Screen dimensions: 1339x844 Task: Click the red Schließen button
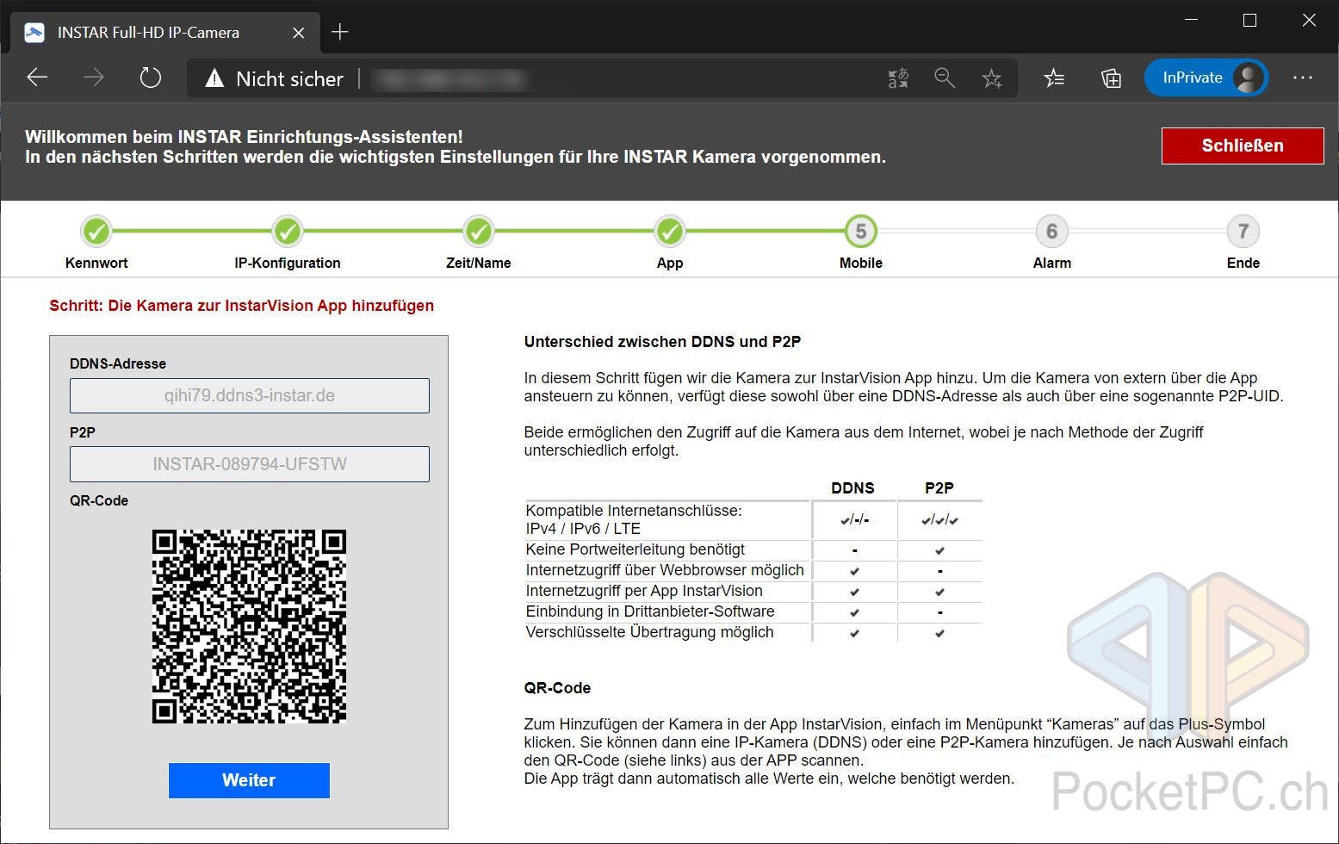pyautogui.click(x=1243, y=146)
